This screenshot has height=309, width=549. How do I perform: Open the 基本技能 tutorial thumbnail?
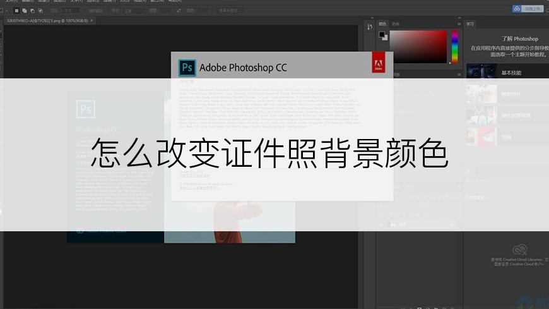[481, 72]
